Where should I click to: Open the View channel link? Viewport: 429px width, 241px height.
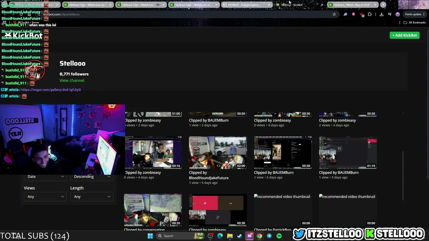pos(72,80)
